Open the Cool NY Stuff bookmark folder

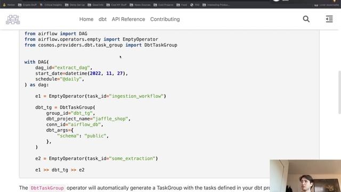(116, 5)
